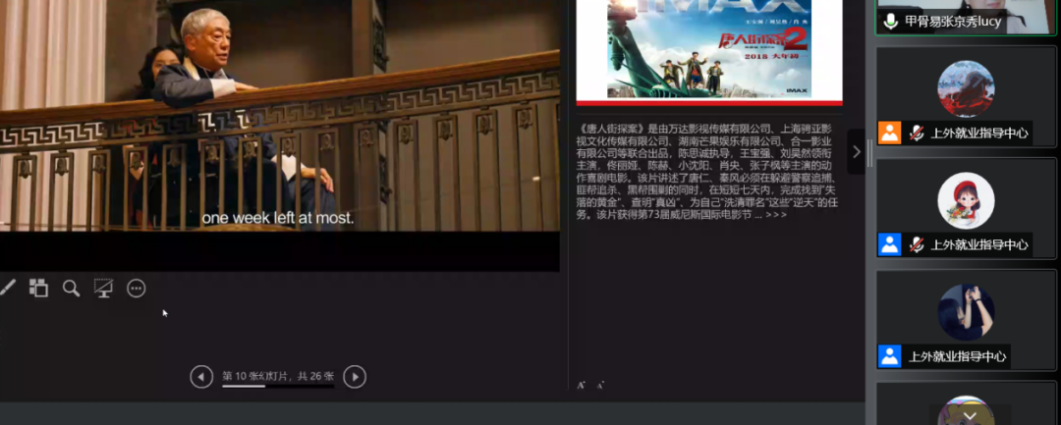1061x425 pixels.
Task: Decrease the notes text size
Action: point(600,385)
